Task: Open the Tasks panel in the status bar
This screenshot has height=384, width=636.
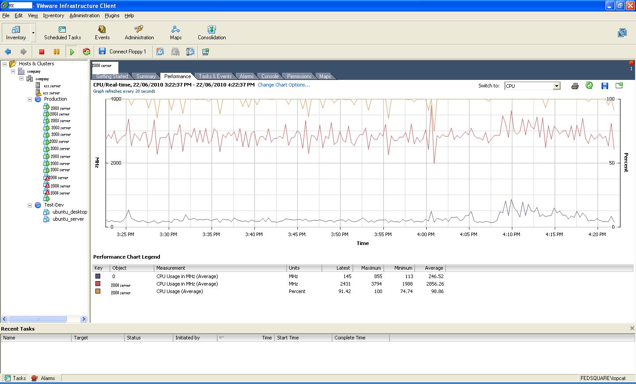Action: (15, 378)
